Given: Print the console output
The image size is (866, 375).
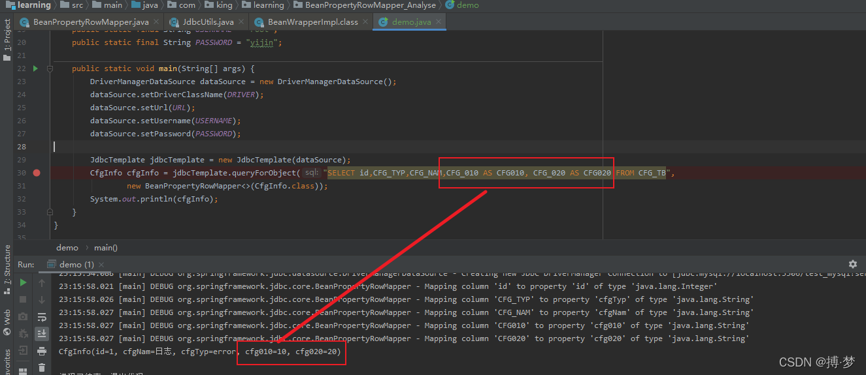Looking at the screenshot, I should point(42,351).
